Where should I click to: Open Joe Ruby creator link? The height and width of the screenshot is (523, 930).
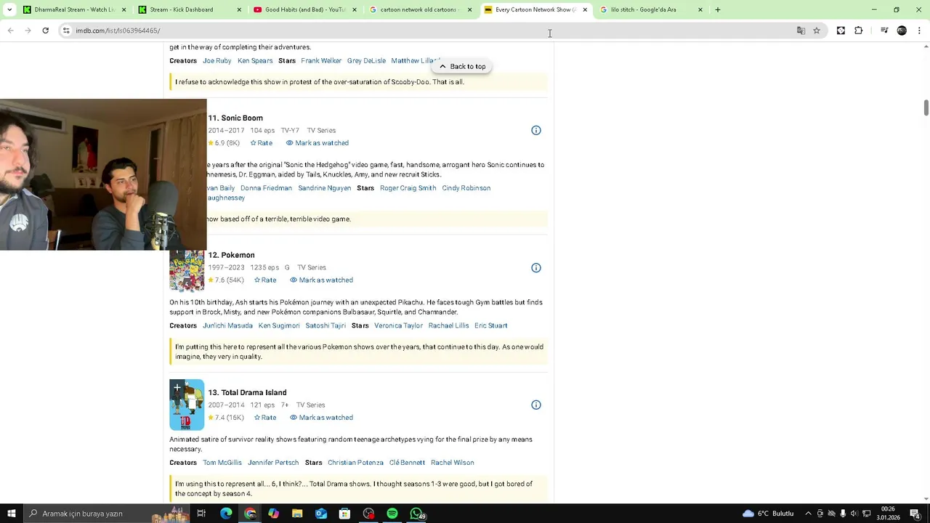coord(217,61)
